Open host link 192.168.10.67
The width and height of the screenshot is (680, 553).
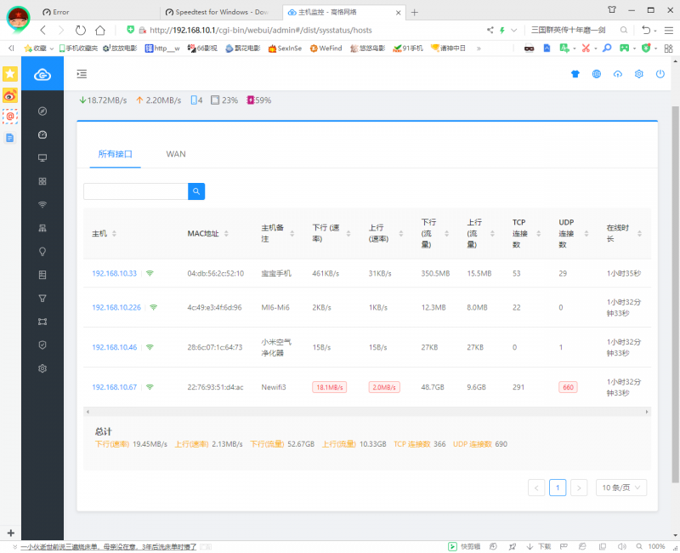tap(114, 387)
